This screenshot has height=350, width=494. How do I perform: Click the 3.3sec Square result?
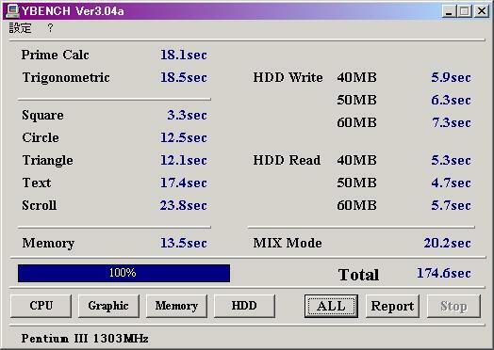(x=188, y=115)
